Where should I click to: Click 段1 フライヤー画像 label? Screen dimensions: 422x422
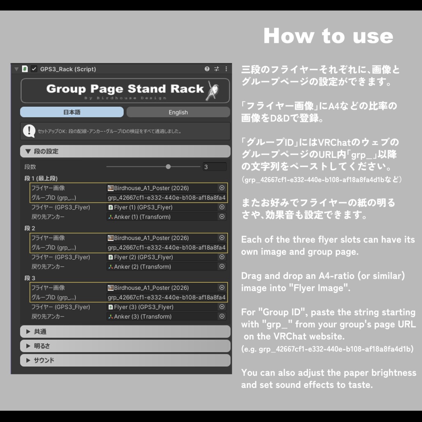pyautogui.click(x=48, y=188)
